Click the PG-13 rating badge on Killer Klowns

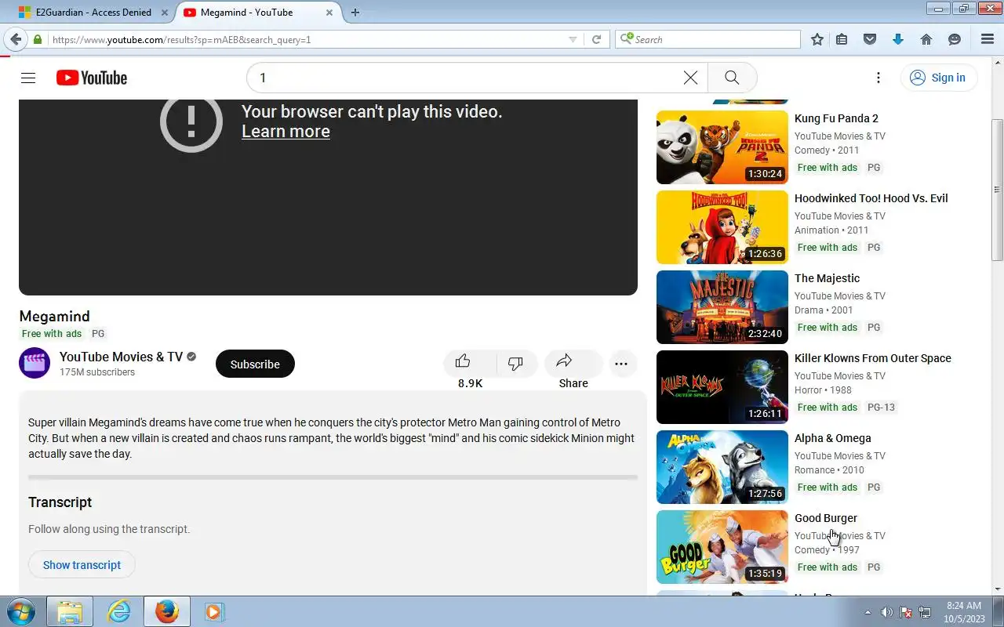881,408
